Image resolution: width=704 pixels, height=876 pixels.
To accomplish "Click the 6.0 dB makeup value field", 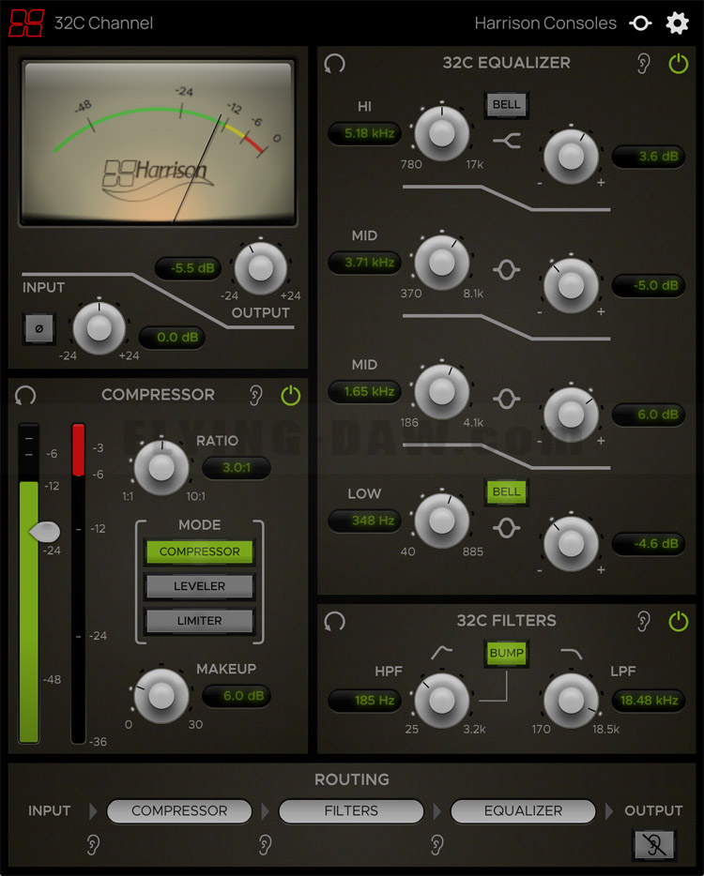I will coord(236,696).
